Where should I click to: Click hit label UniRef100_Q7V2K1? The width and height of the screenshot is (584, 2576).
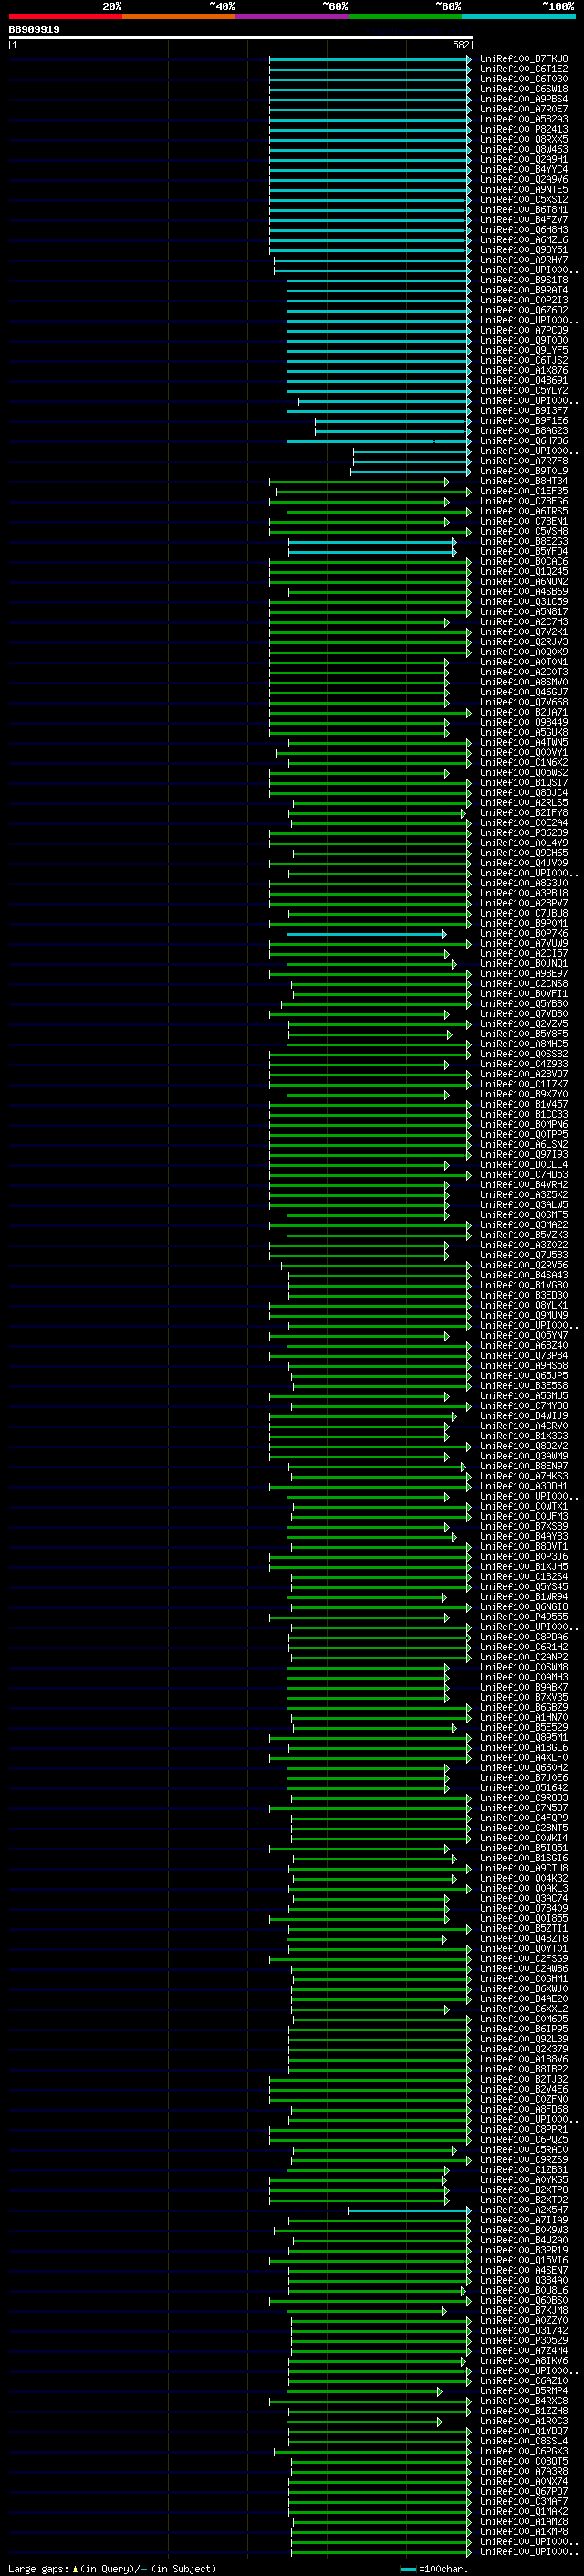[x=524, y=632]
